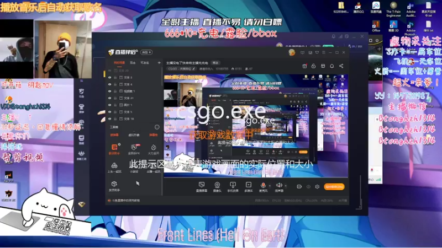442x248 pixels.
Task: Share the stream via share icon
Action: 341,66
